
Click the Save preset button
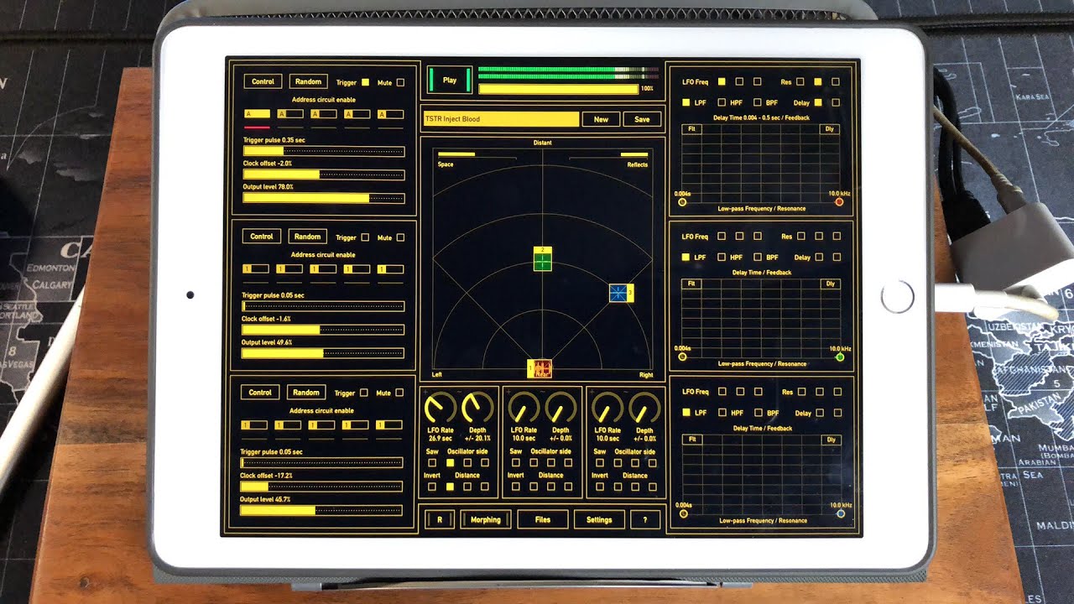642,119
